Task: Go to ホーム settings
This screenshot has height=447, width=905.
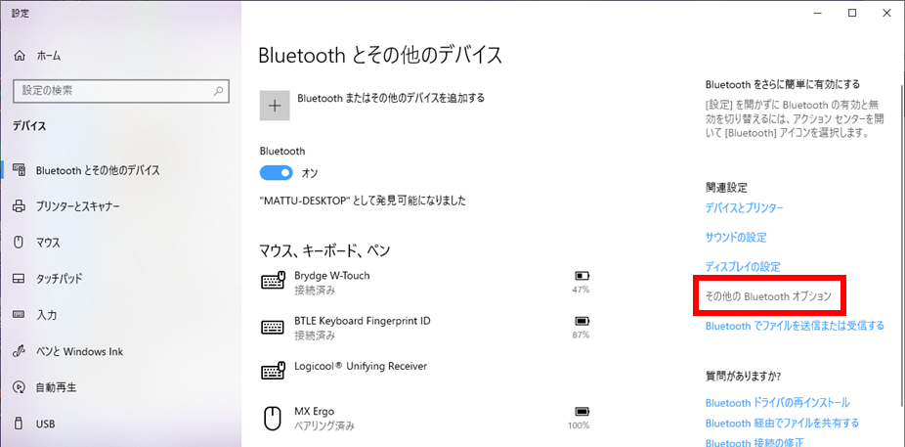Action: pyautogui.click(x=49, y=56)
